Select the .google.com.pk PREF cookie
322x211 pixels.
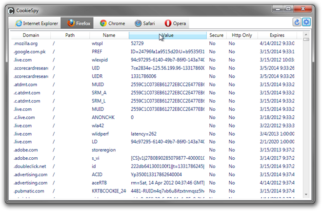[30, 51]
